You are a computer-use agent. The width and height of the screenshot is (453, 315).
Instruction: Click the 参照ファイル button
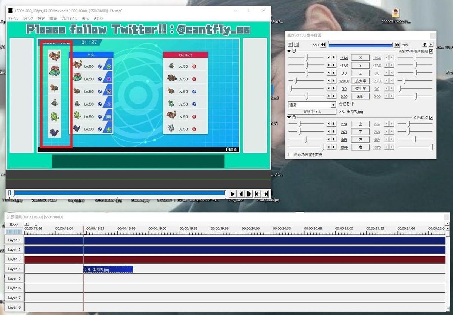[312, 112]
